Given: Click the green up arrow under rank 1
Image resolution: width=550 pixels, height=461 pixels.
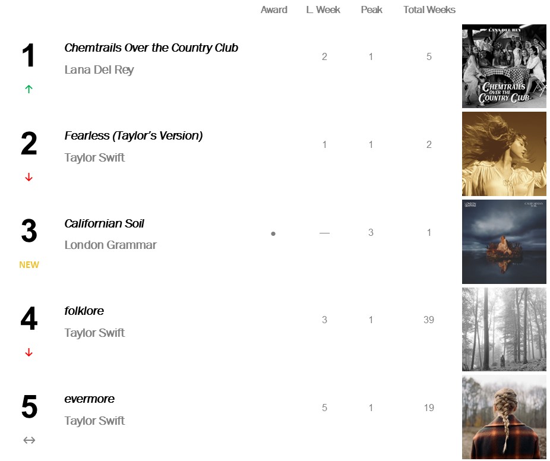Looking at the screenshot, I should coord(29,89).
